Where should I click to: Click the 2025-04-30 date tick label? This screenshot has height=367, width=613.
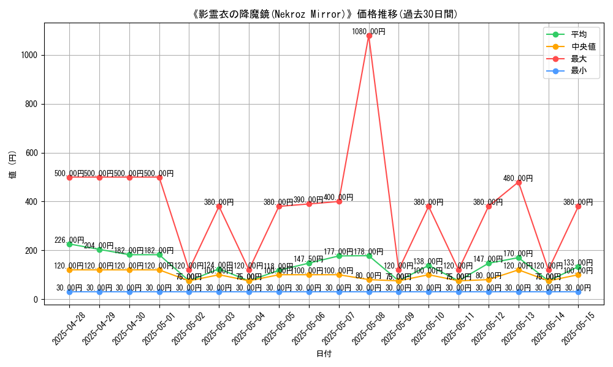point(129,328)
